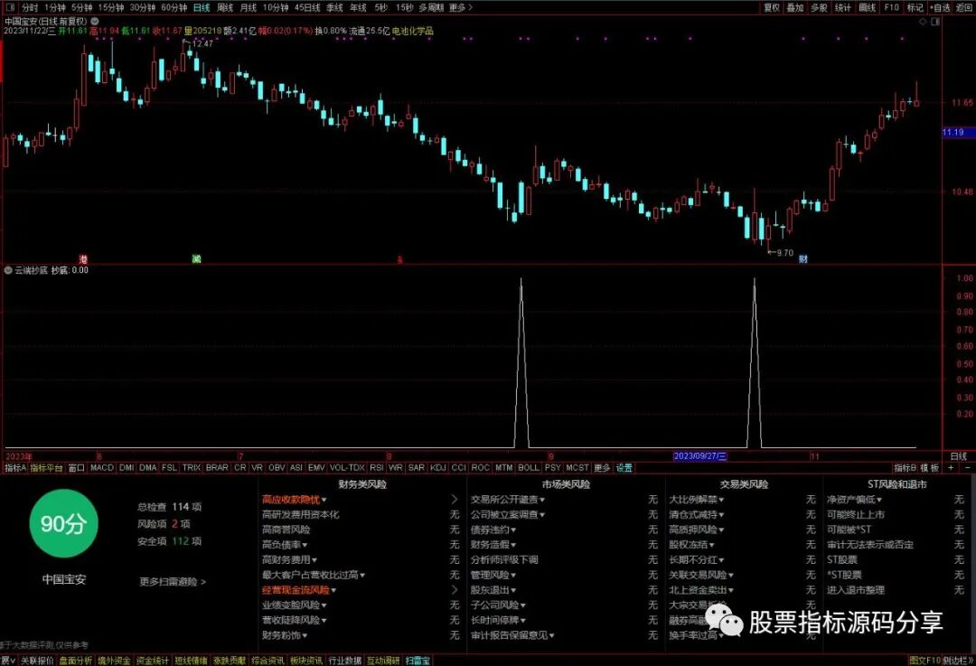This screenshot has width=976, height=666.
Task: Expand 财务造假 dropdown
Action: (x=493, y=545)
